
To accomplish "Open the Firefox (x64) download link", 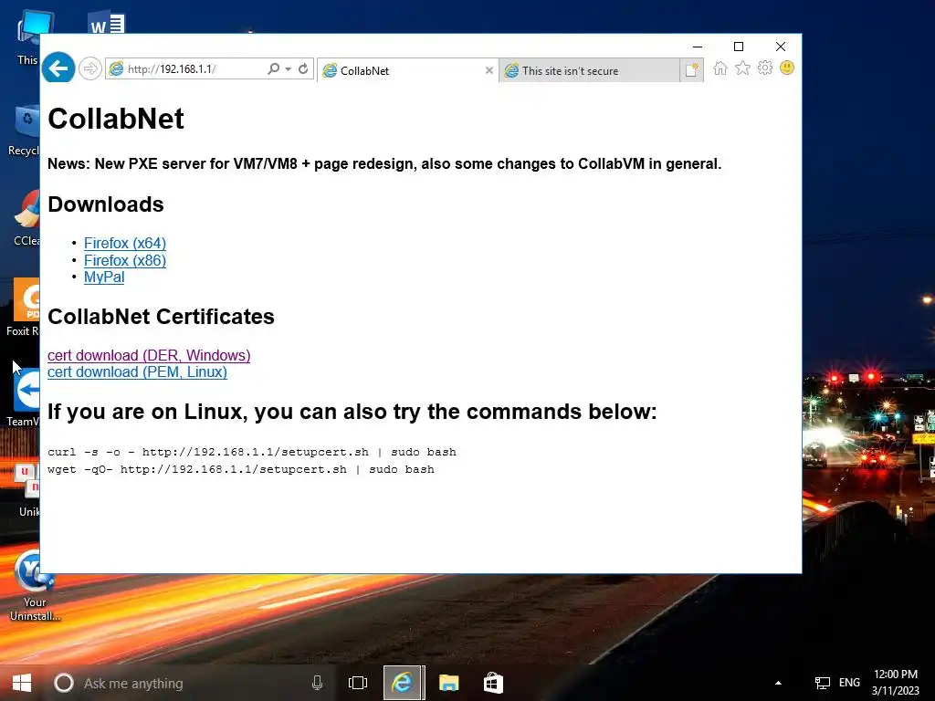I will 124,243.
